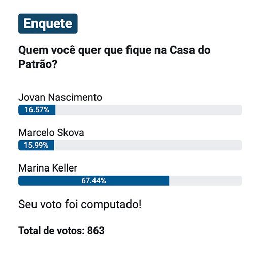254x257 pixels.
Task: Click the empty portion of Marcelo's bar
Action: (x=148, y=145)
